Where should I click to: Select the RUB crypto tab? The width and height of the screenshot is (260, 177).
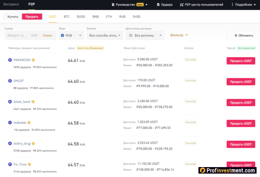click(122, 16)
